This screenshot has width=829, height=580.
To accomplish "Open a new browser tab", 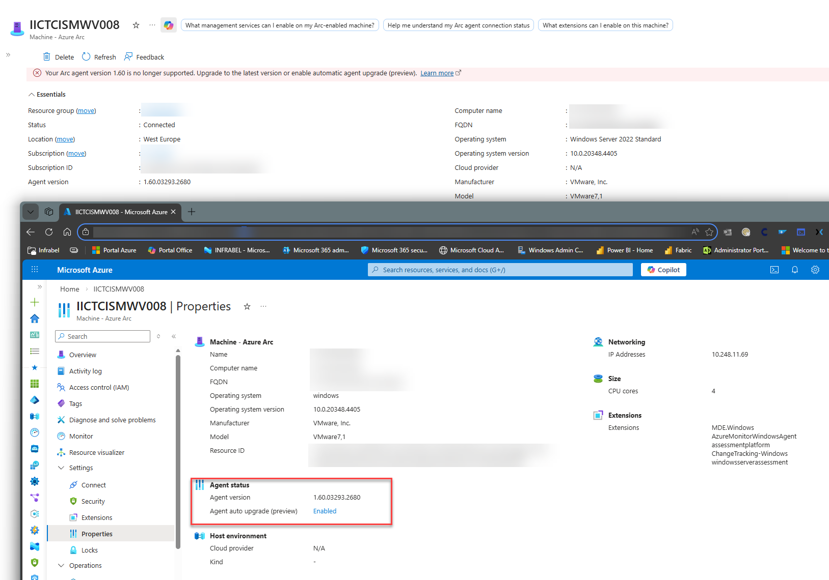I will (192, 212).
